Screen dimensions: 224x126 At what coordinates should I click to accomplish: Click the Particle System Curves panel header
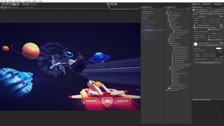click(x=208, y=100)
